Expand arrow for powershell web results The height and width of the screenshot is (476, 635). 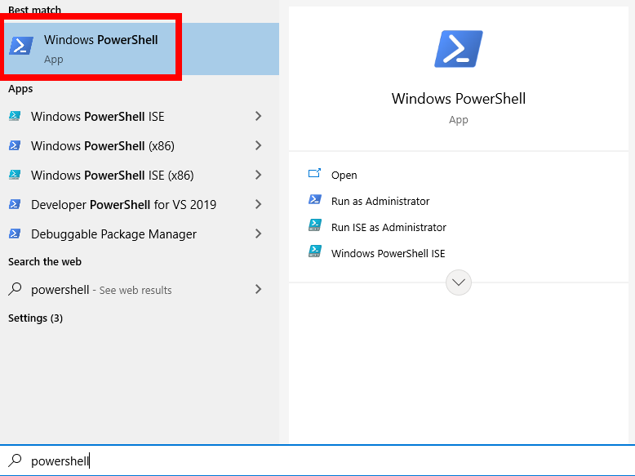(x=258, y=290)
